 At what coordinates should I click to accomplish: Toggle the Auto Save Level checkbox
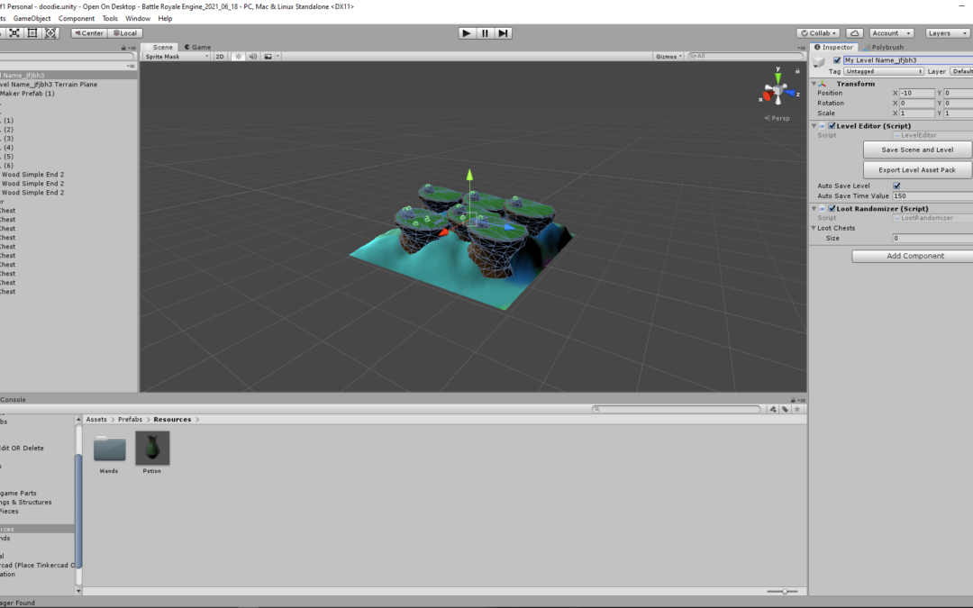[x=896, y=186]
